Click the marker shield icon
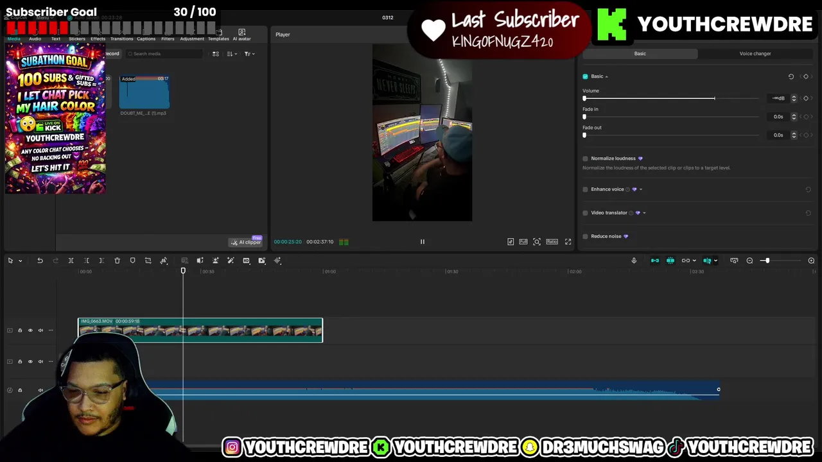This screenshot has height=462, width=822. coord(132,261)
